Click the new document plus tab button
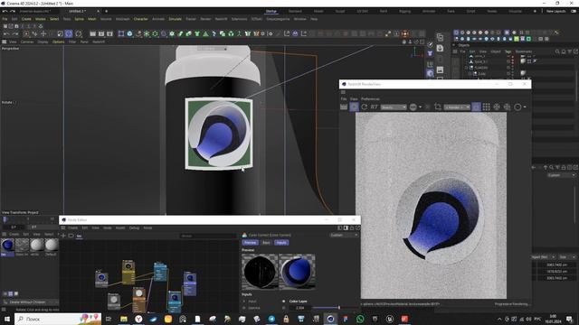Viewport: 579px width, 325px height. point(107,12)
